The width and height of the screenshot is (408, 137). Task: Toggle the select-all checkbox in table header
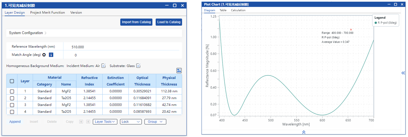(12, 81)
